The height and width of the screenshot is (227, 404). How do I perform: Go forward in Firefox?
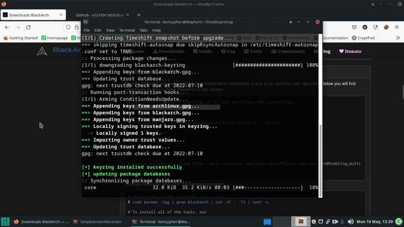point(18,27)
